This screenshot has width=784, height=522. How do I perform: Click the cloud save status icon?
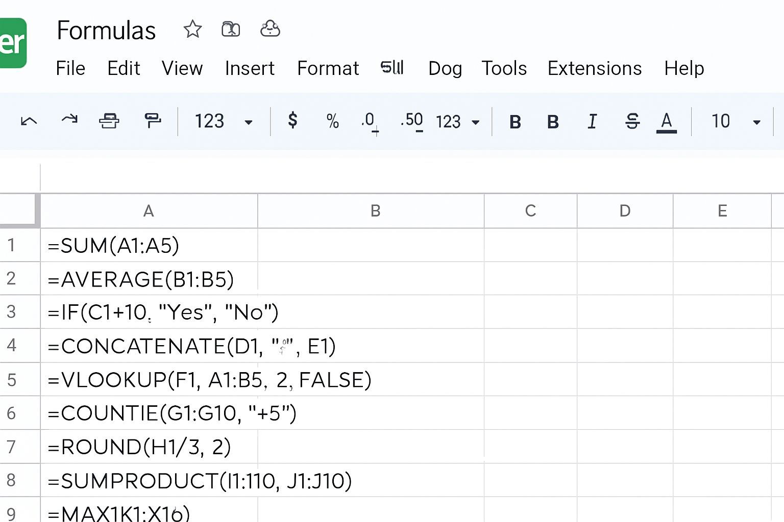270,30
